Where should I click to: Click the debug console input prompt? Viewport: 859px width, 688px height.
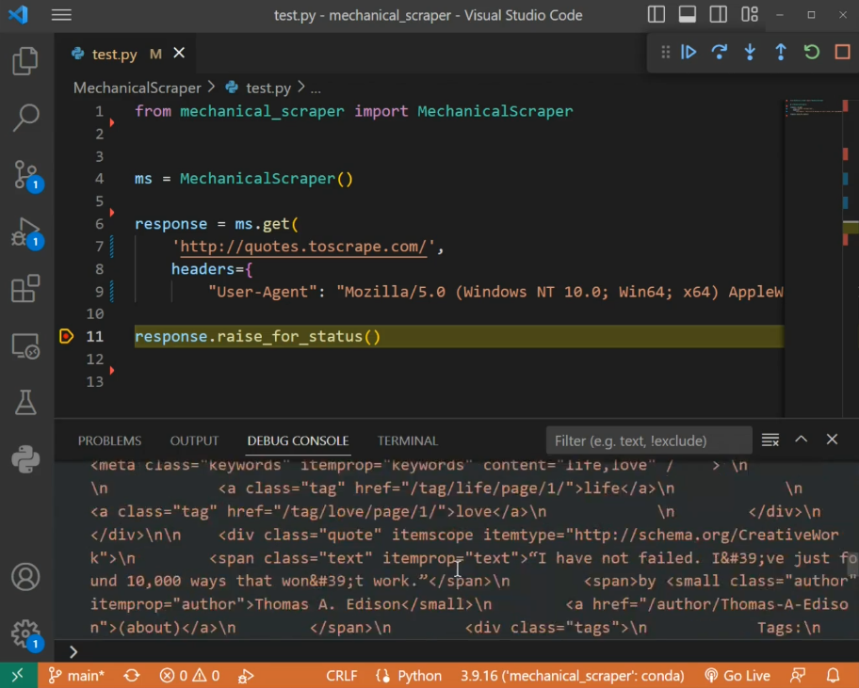point(455,651)
